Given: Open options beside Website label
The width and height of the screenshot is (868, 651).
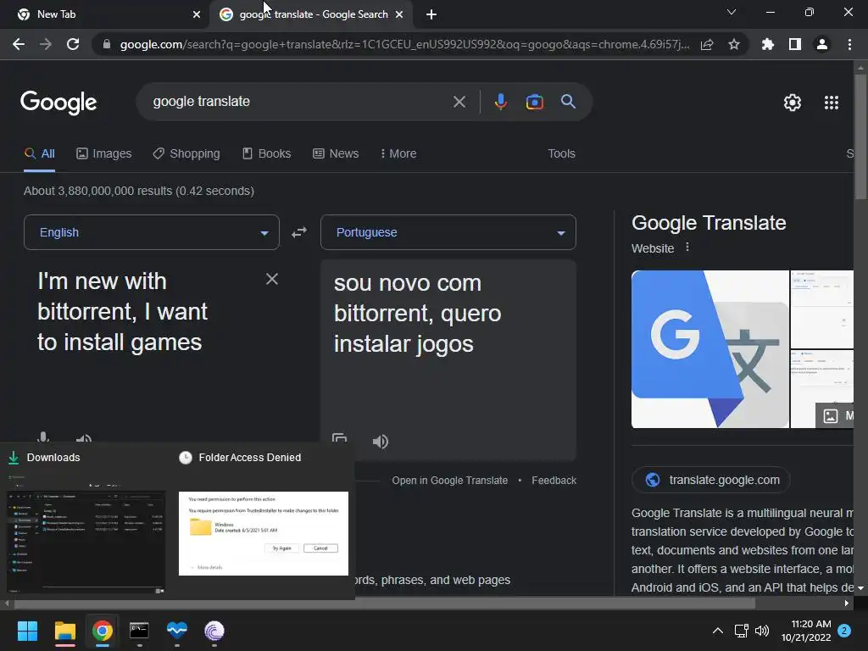Looking at the screenshot, I should [x=687, y=247].
